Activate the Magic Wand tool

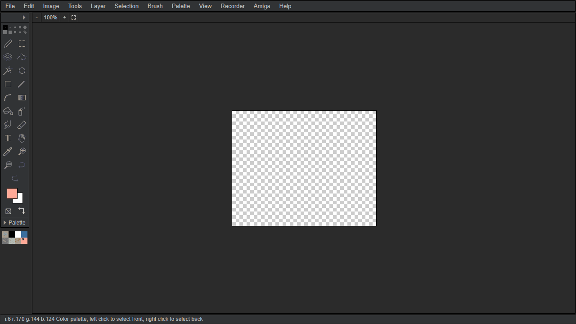coord(8,71)
